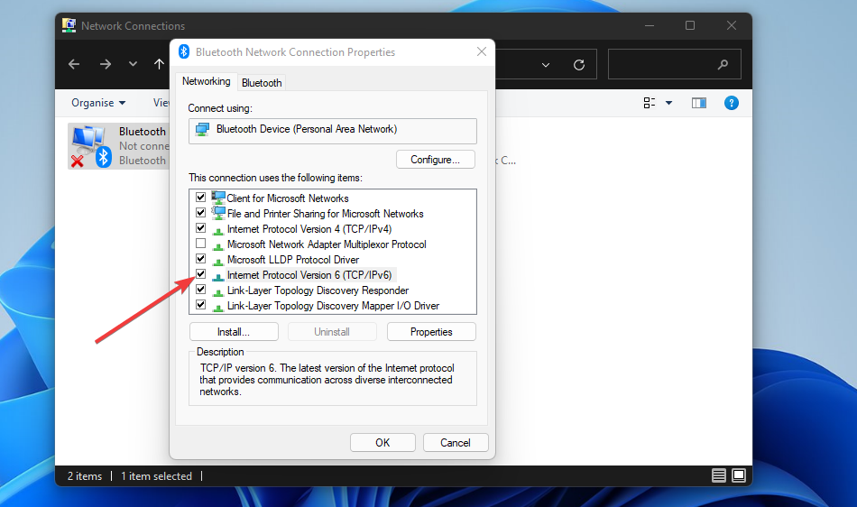Click the Properties button
857x507 pixels.
(x=431, y=332)
